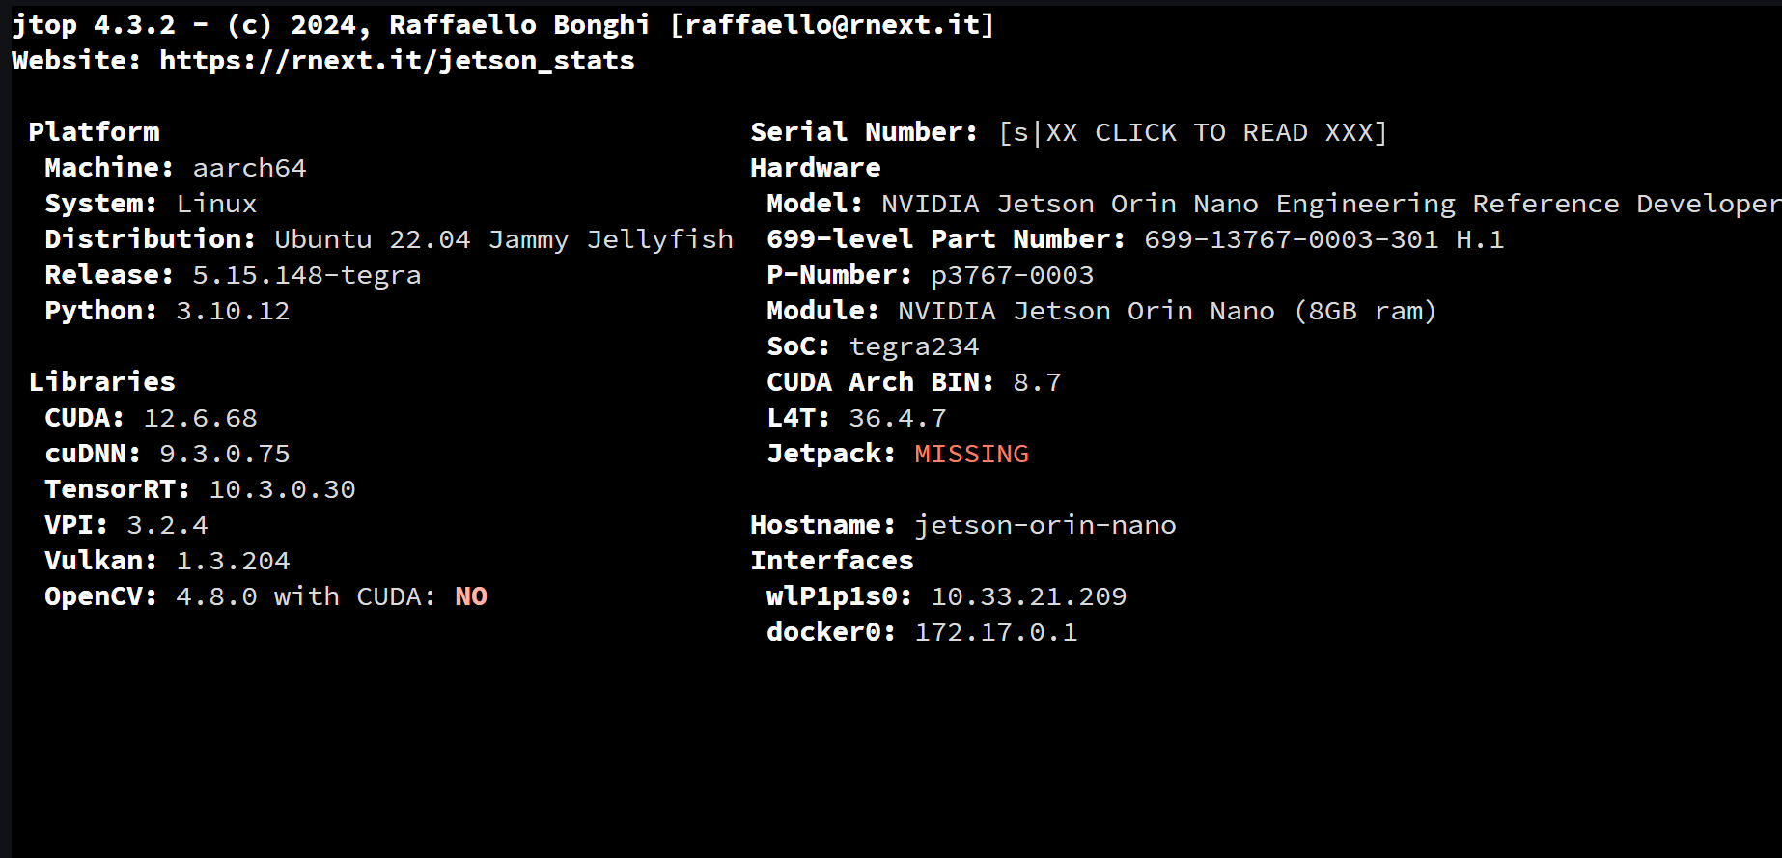Image resolution: width=1782 pixels, height=858 pixels.
Task: Select the P-Number p3767-0003
Action: click(x=1012, y=275)
